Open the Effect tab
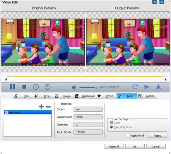Image resolution: width=171 pixels, height=154 pixels. pyautogui.click(x=110, y=96)
